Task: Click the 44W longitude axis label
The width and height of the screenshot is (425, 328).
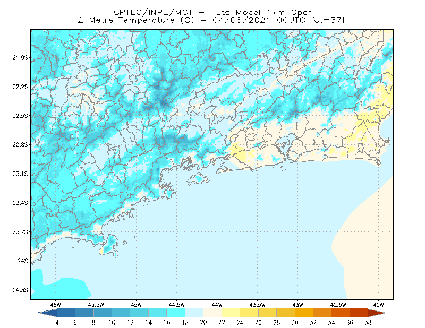Action: 217,305
